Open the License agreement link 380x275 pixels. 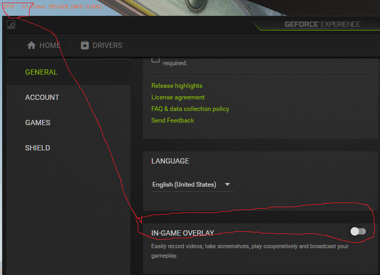tap(178, 97)
